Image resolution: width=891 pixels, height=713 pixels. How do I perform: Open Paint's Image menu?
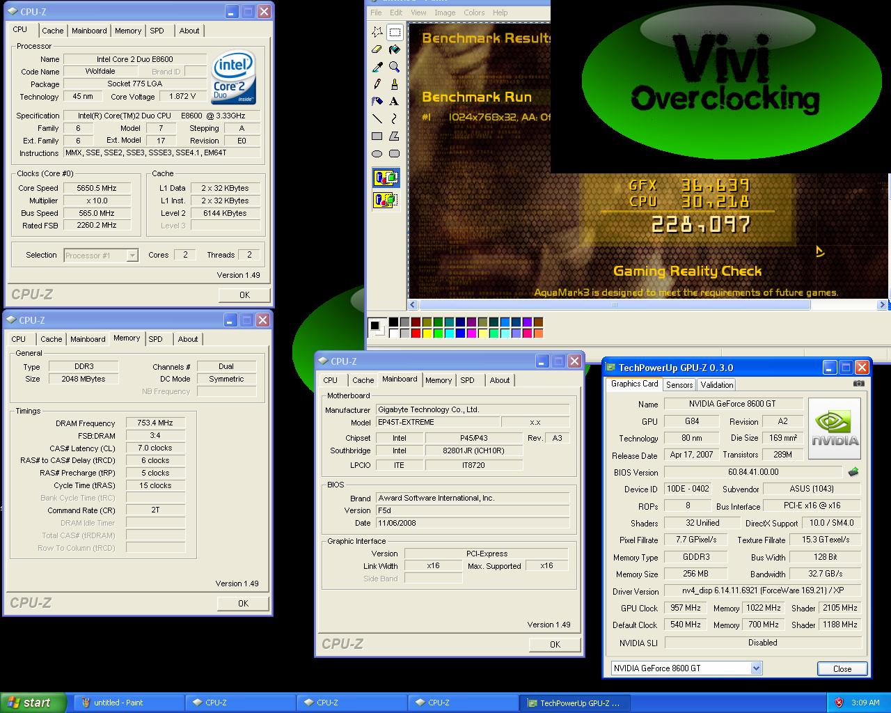(445, 13)
